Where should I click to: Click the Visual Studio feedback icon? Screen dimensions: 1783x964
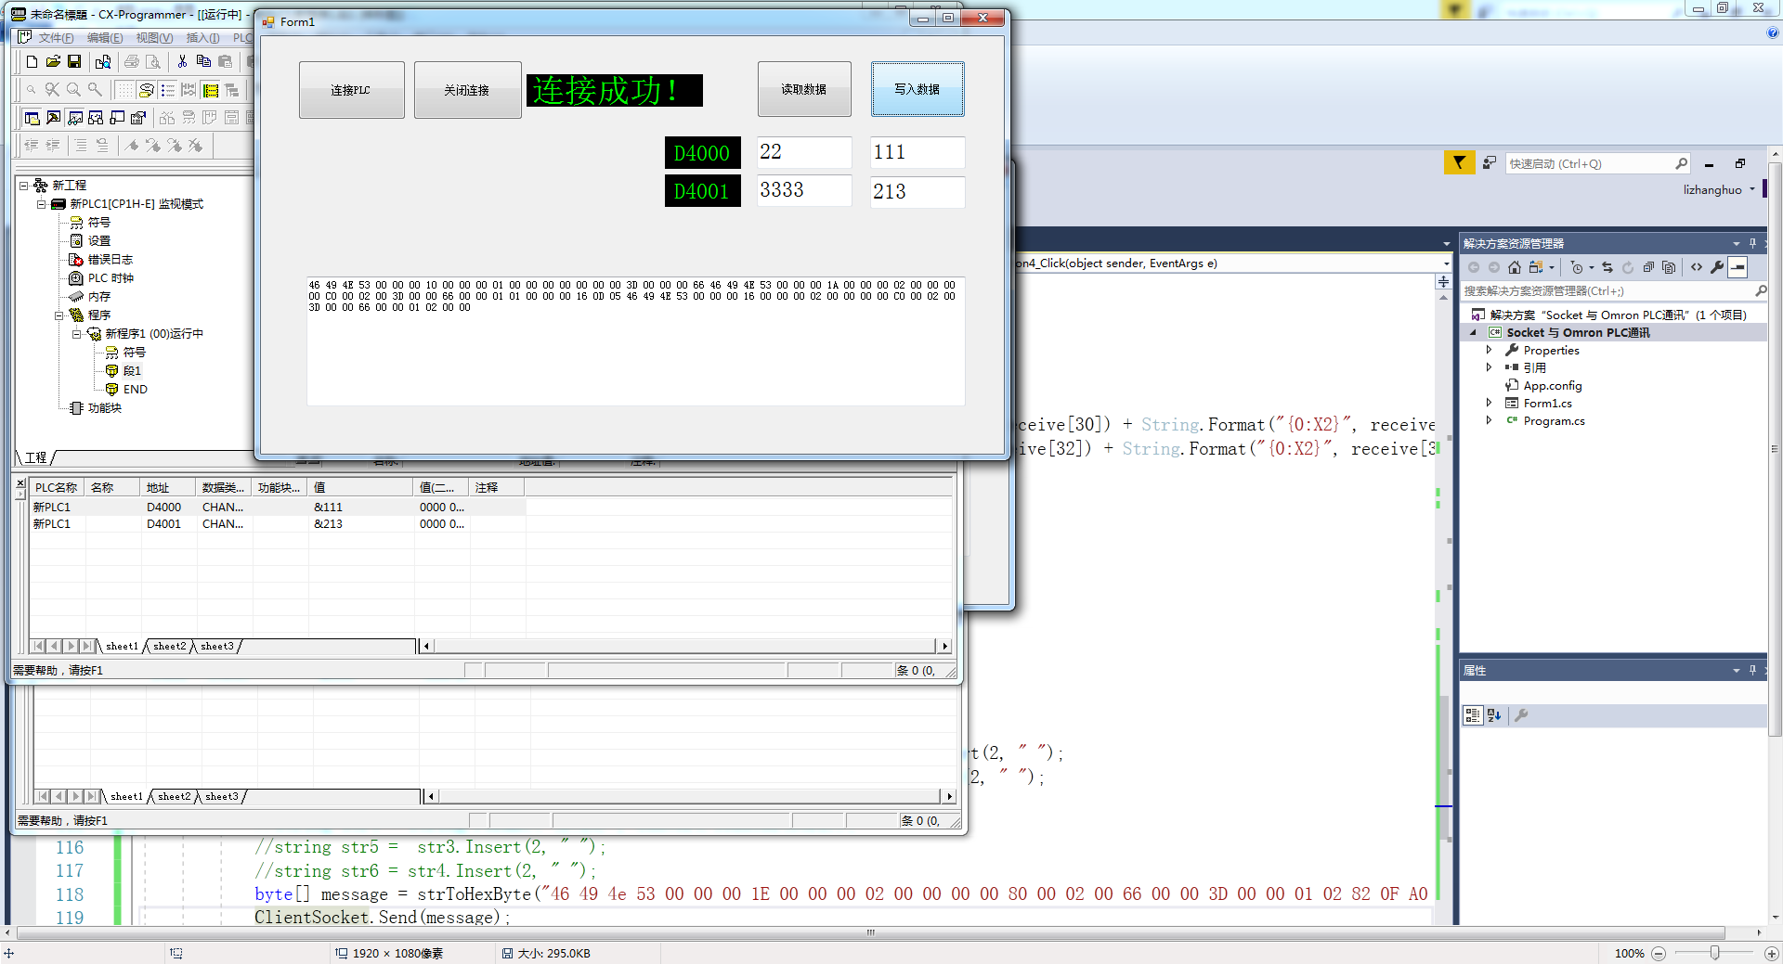pyautogui.click(x=1490, y=163)
